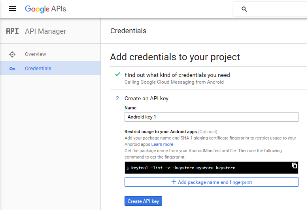Click the 'Create an API key' step heading
Image resolution: width=308 pixels, height=214 pixels.
[x=147, y=98]
